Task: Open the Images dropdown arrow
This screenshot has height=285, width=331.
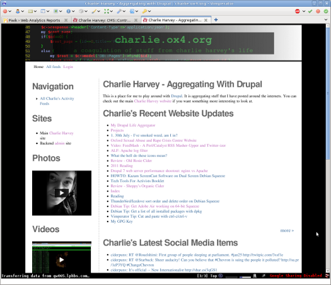Action: click(61, 11)
